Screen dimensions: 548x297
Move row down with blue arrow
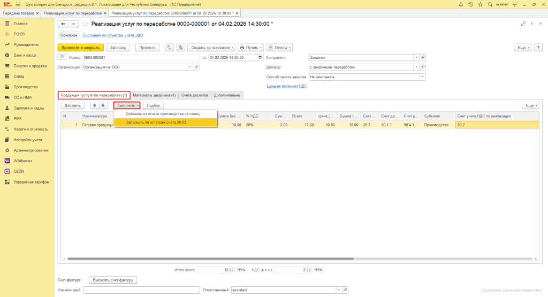click(x=103, y=105)
